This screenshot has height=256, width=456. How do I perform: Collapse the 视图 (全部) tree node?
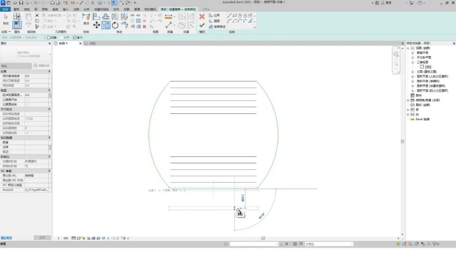[408, 48]
